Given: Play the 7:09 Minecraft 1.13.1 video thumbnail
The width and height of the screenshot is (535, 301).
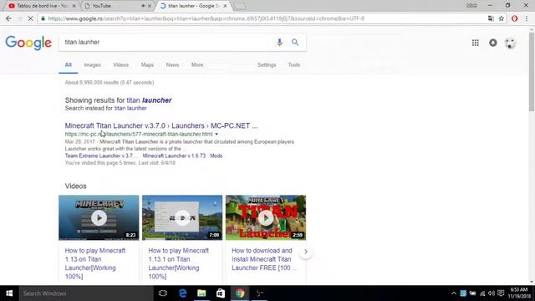Looking at the screenshot, I should (182, 217).
